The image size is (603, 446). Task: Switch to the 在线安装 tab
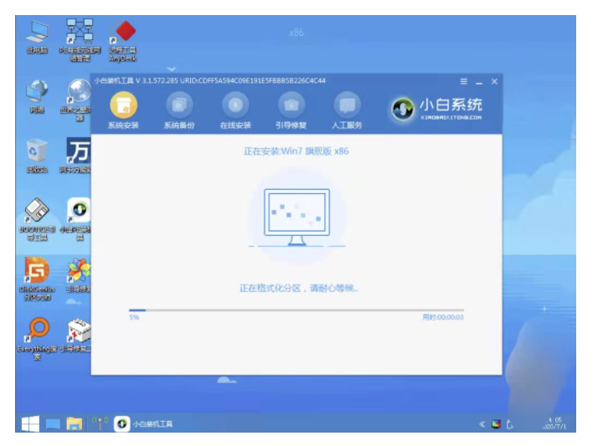click(x=235, y=110)
